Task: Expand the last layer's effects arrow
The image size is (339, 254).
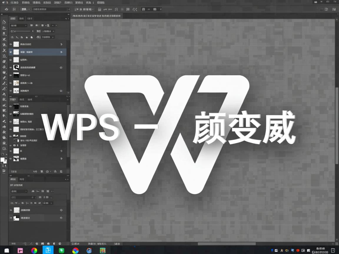Action: pos(61,158)
